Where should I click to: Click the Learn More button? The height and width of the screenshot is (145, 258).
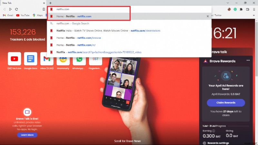27,135
